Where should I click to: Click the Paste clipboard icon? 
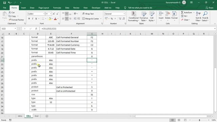[x=4, y=14]
